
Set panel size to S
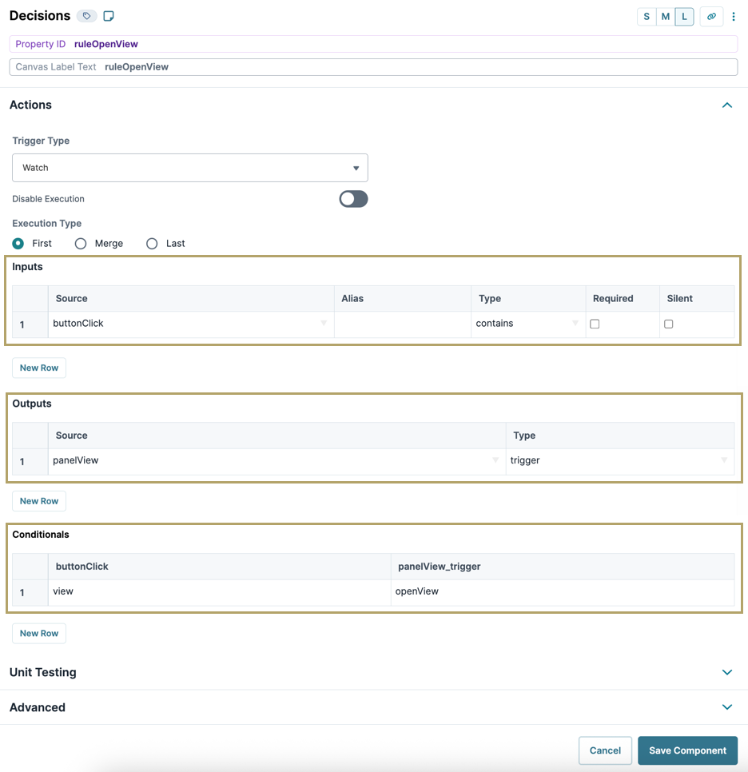[x=647, y=16]
